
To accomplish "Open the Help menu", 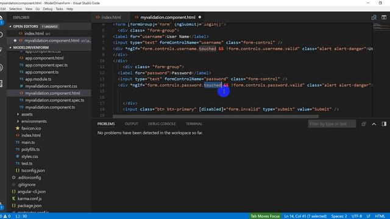I will (69, 9).
